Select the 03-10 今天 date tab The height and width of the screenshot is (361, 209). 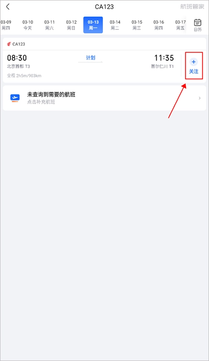27,25
